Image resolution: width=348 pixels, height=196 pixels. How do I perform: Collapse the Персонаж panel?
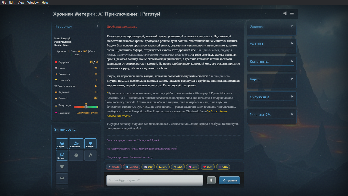pos(97,26)
